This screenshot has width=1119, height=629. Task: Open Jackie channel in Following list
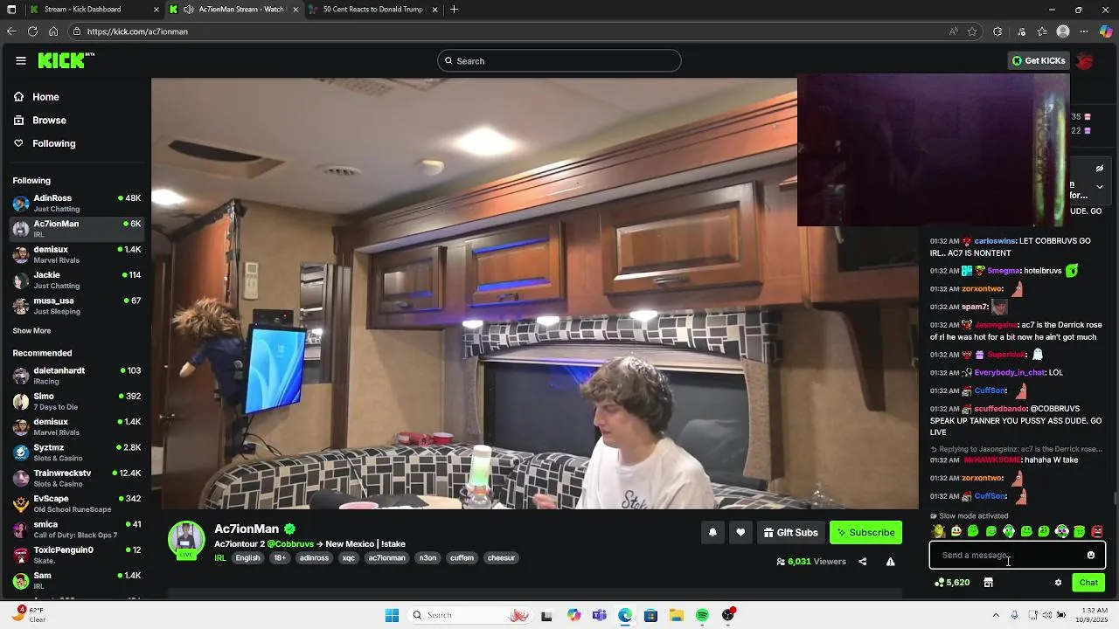75,280
